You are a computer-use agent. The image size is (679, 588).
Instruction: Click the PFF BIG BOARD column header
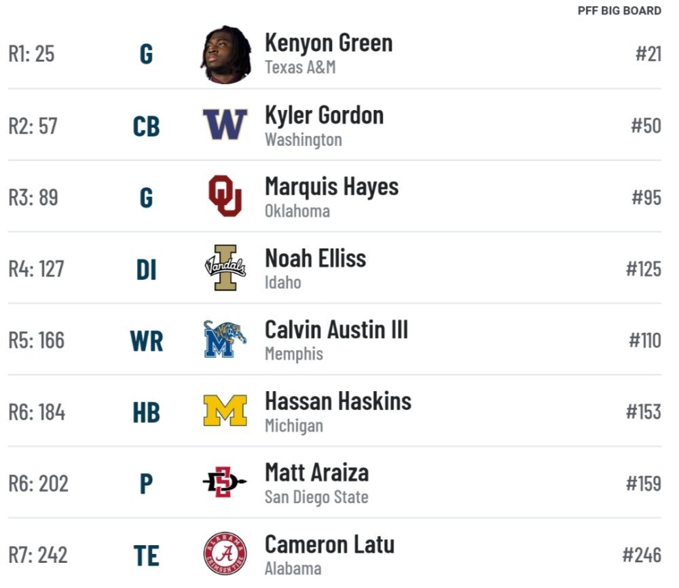[619, 11]
